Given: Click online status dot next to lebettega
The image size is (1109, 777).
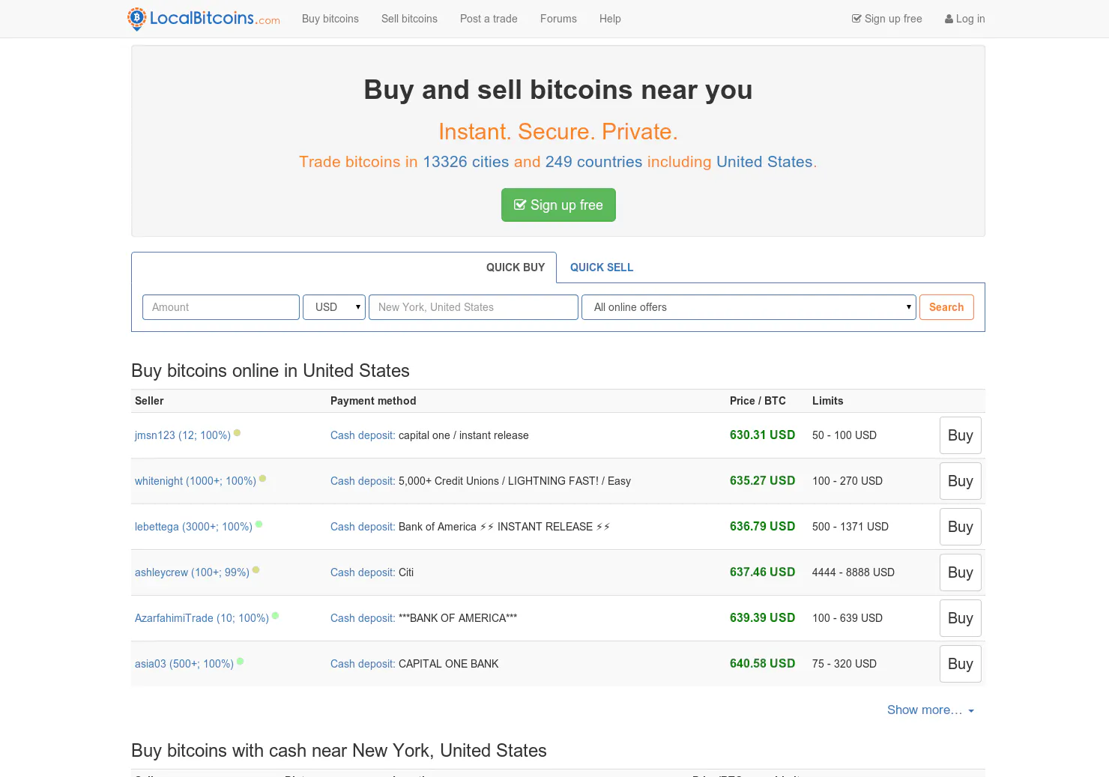Looking at the screenshot, I should pyautogui.click(x=259, y=524).
